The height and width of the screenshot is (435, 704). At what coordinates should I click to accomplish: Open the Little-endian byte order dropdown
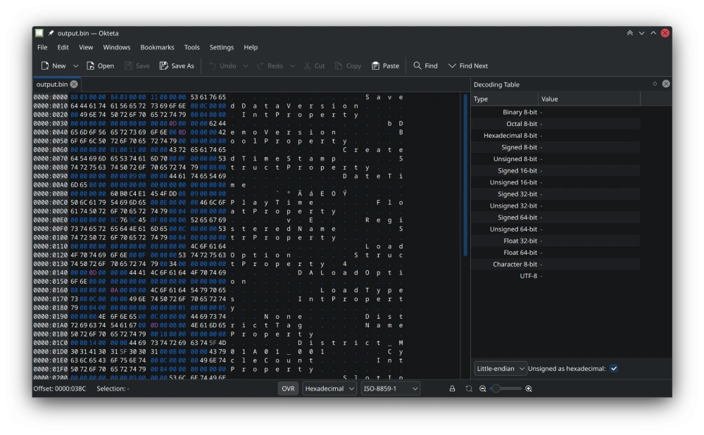click(500, 369)
